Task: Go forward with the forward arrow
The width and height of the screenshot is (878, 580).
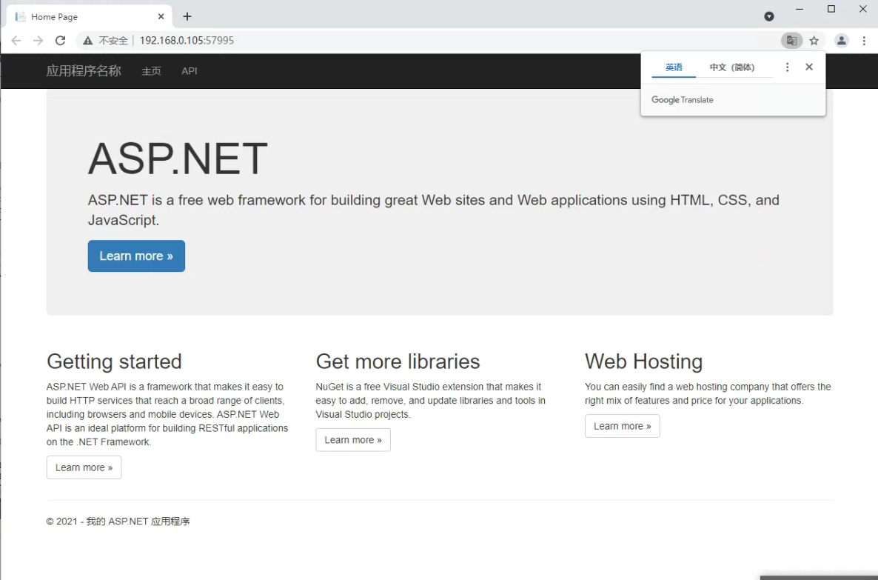Action: (38, 40)
